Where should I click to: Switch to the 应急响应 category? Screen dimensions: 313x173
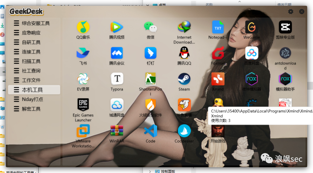pos(31,33)
